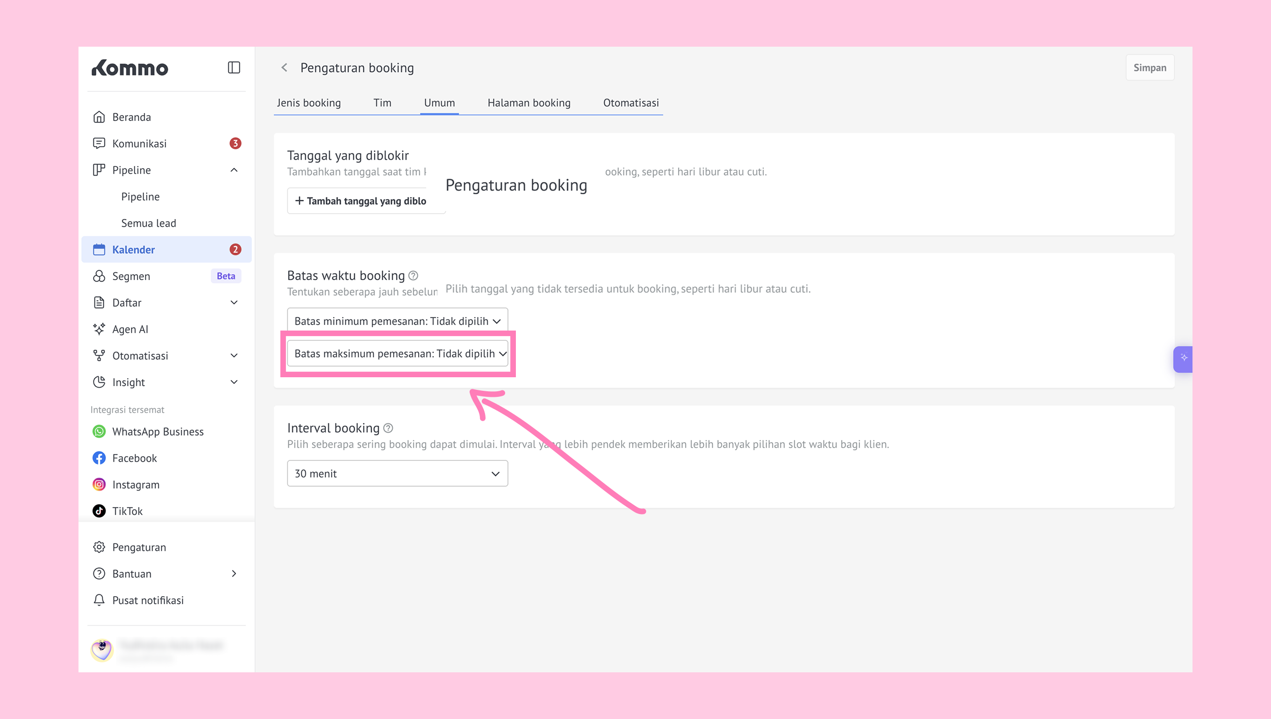Click the Pipeline board icon
1271x719 pixels.
[x=99, y=170]
